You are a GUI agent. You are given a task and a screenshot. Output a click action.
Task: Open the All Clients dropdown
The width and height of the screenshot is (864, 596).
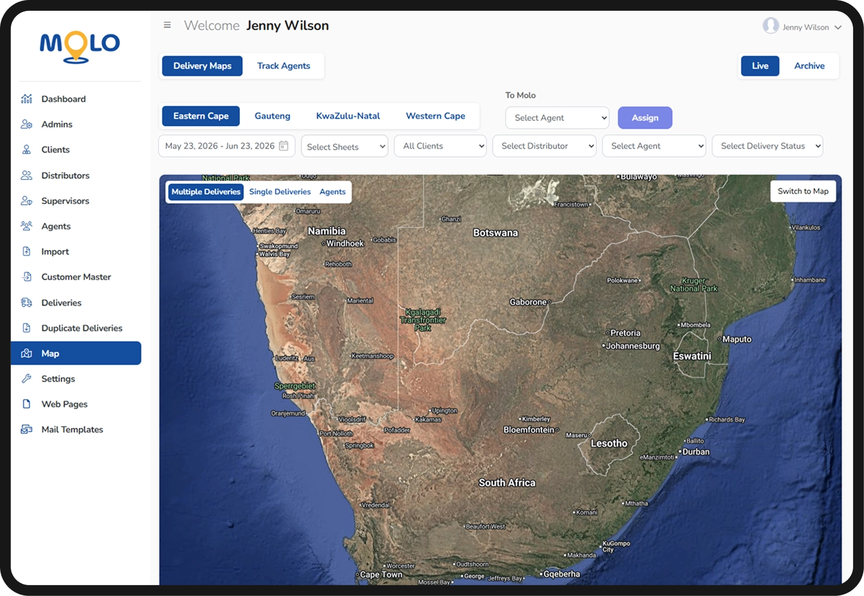click(x=440, y=146)
